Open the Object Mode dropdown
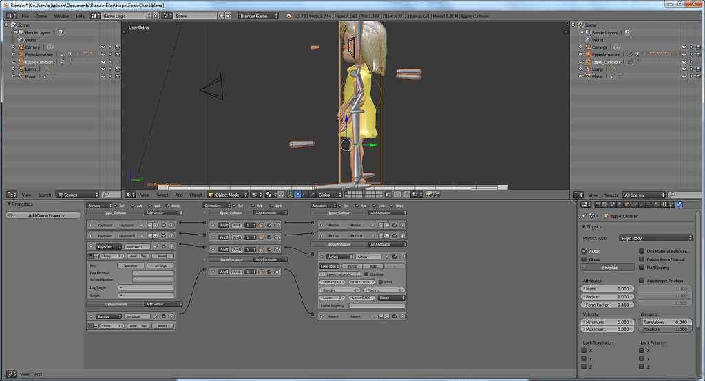705x381 pixels. [x=227, y=195]
